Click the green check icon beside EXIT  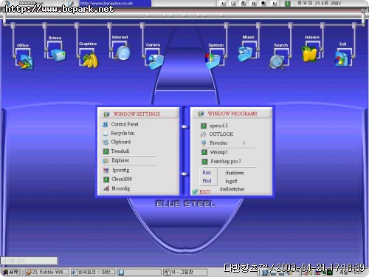(x=195, y=192)
